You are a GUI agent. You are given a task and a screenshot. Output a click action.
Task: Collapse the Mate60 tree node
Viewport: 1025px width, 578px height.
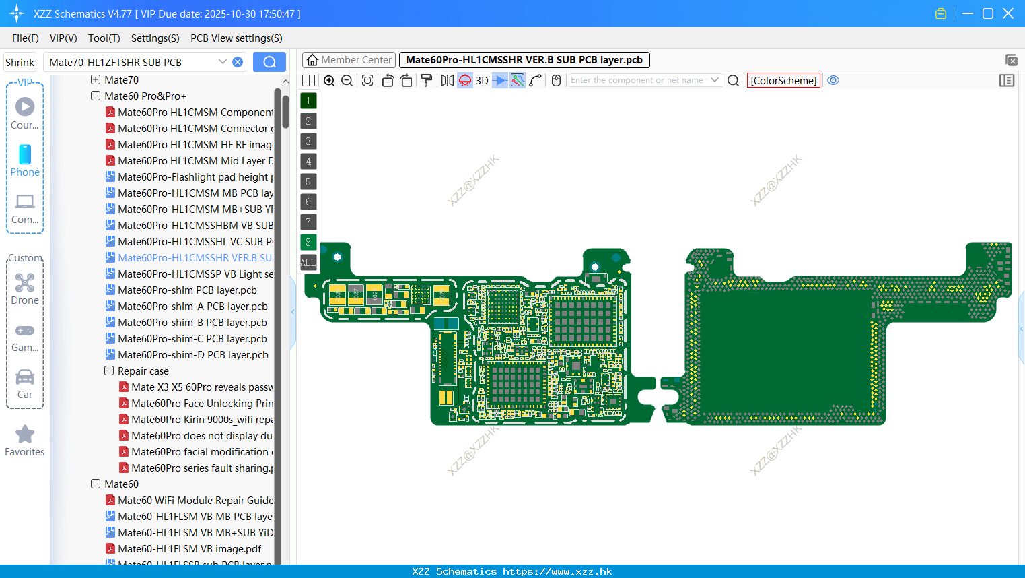[x=96, y=484]
